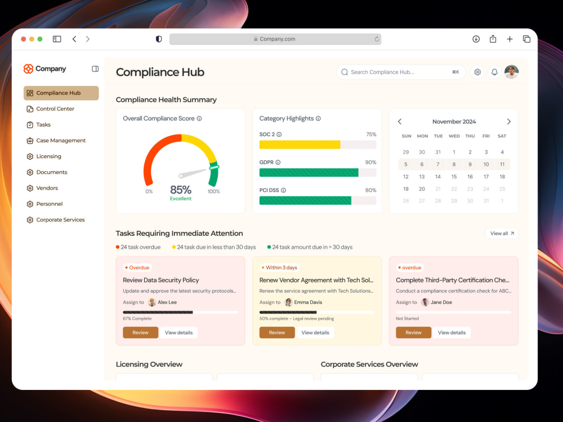This screenshot has width=563, height=422.
Task: Open Control Center in sidebar
Action: pos(61,109)
